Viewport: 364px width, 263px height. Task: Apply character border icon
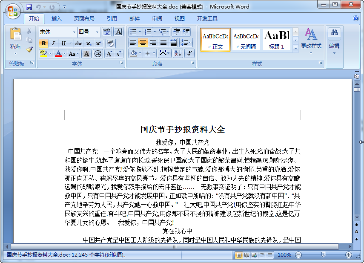(118, 32)
